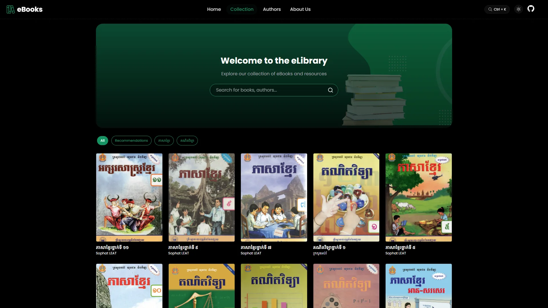Select the ភាសាខ្មែរ category filter

(164, 141)
